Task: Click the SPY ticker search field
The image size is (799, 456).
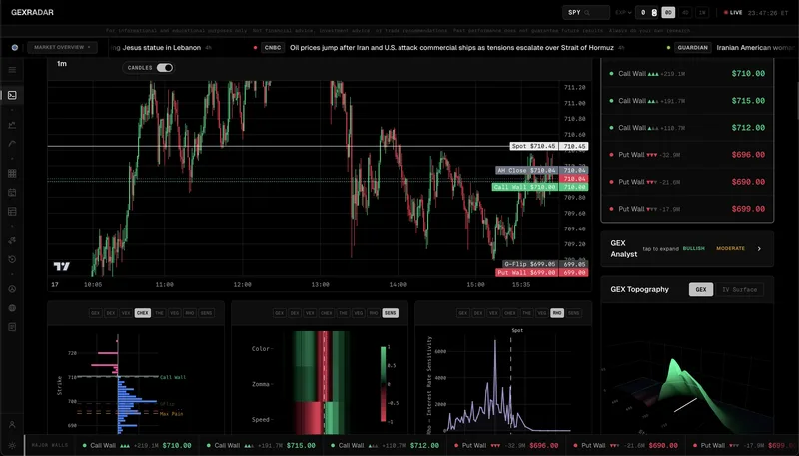Action: 586,13
